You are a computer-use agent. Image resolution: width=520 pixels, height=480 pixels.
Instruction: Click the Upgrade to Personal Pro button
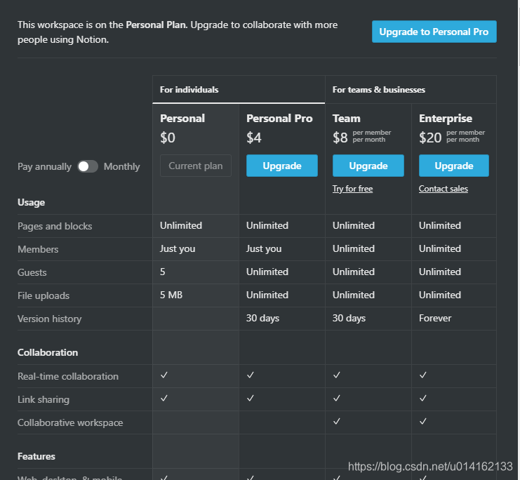pos(434,32)
